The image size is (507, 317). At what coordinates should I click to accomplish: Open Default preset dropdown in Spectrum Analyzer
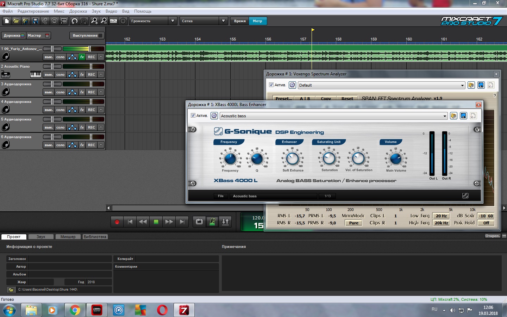[462, 85]
